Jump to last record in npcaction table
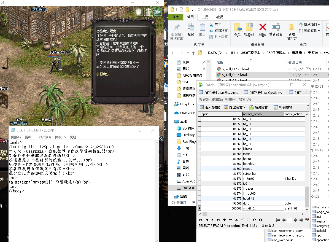The width and height of the screenshot is (329, 242). (219, 220)
